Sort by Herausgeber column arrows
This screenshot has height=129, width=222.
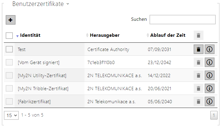point(87,35)
